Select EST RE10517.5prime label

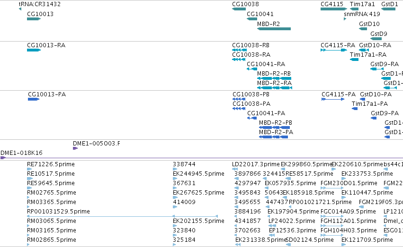pyautogui.click(x=51, y=174)
